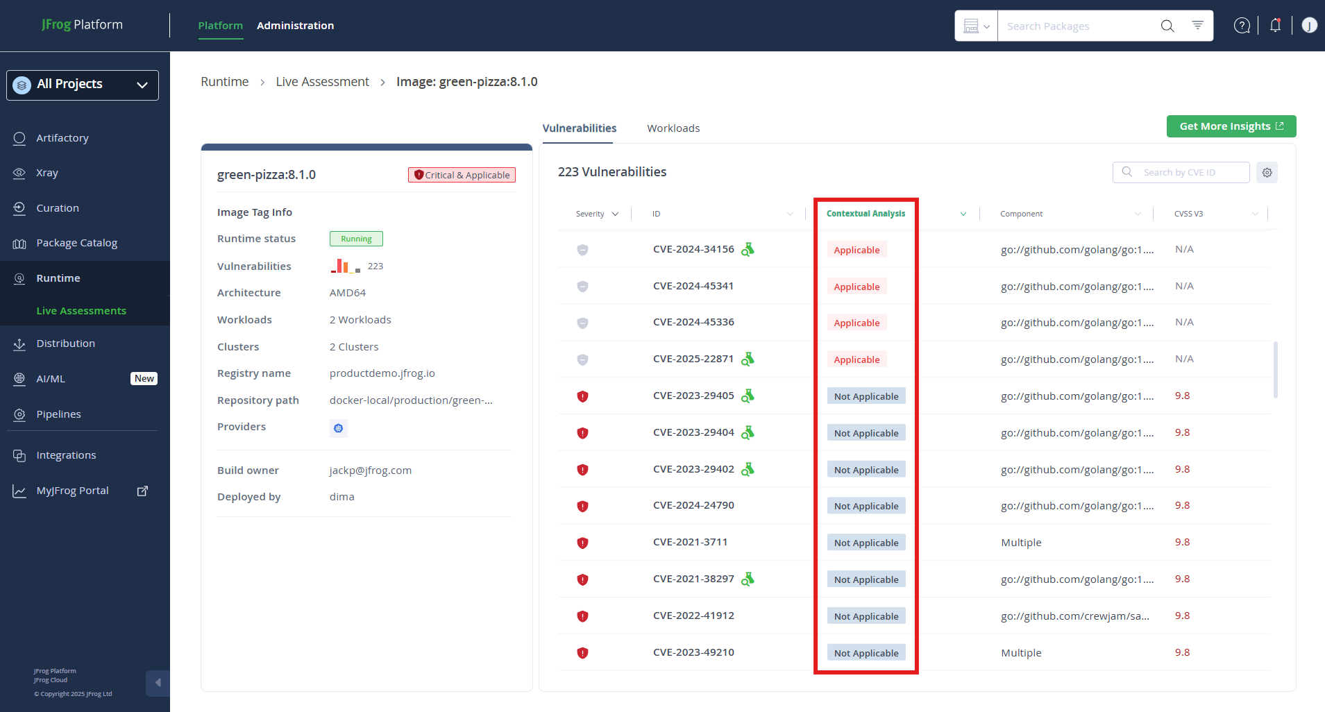Image resolution: width=1325 pixels, height=712 pixels.
Task: Click the help question mark icon
Action: coord(1241,25)
